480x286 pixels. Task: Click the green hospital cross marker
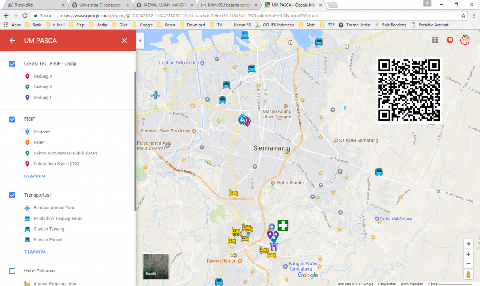(283, 225)
